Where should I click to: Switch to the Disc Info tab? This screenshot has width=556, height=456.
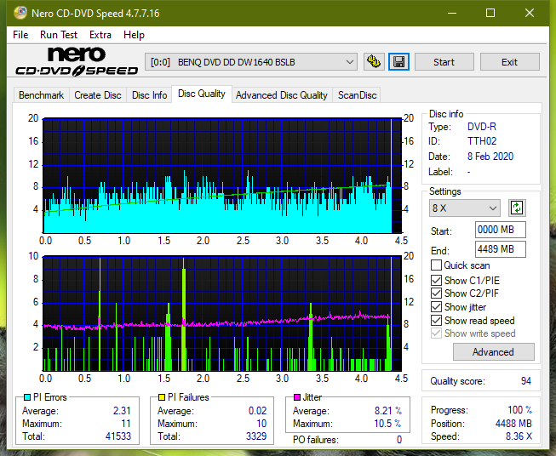click(x=149, y=95)
